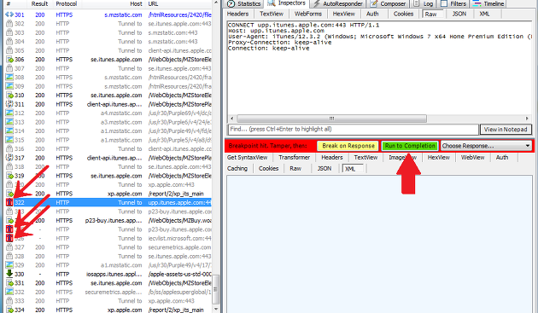The image size is (538, 313).
Task: Select request TextView inspector tab
Action: tap(272, 14)
